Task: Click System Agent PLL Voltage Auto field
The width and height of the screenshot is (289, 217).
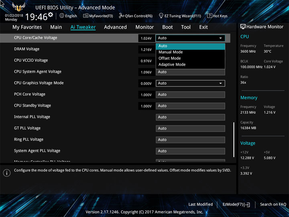Action: coord(190,151)
